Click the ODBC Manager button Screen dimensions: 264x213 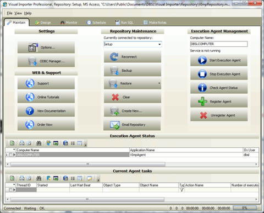click(x=46, y=61)
